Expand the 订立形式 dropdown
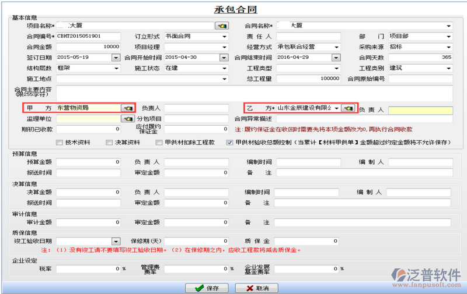The height and width of the screenshot is (294, 467). point(224,36)
